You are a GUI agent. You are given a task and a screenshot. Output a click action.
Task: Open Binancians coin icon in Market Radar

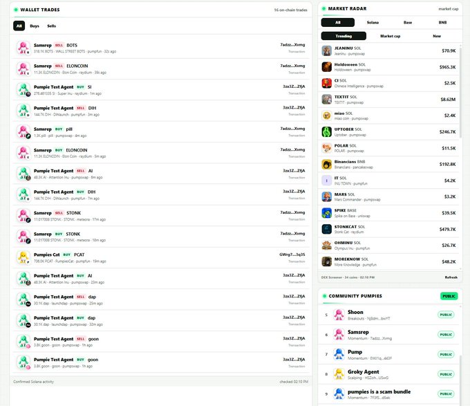[x=327, y=165]
